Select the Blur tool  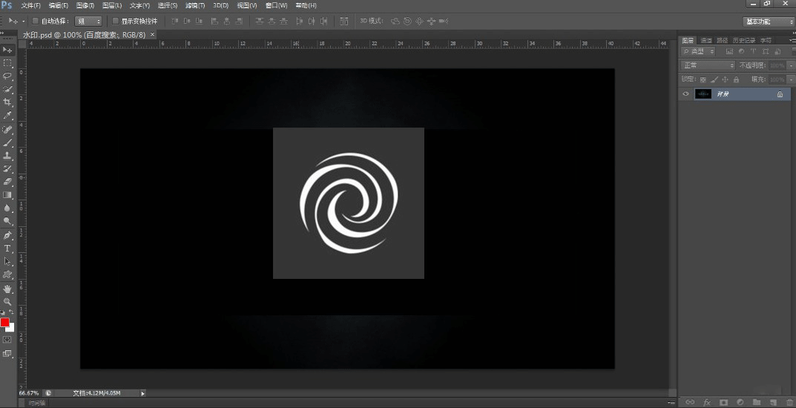pos(7,208)
